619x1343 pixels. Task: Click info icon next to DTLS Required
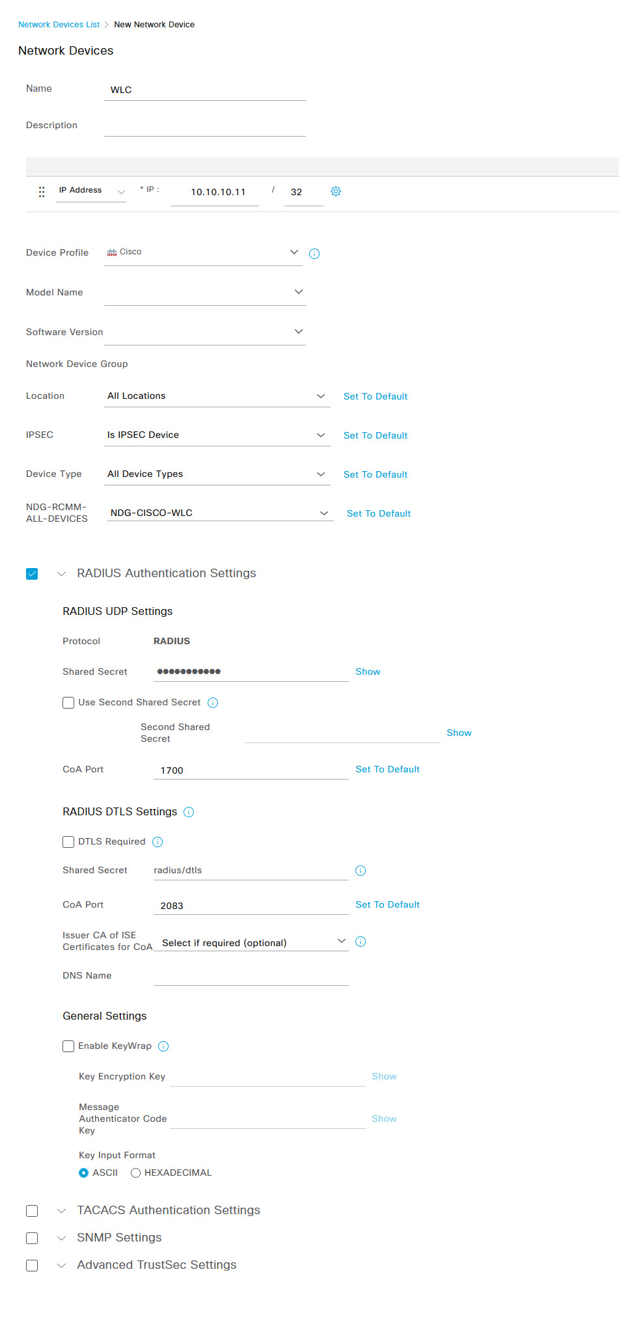(158, 842)
